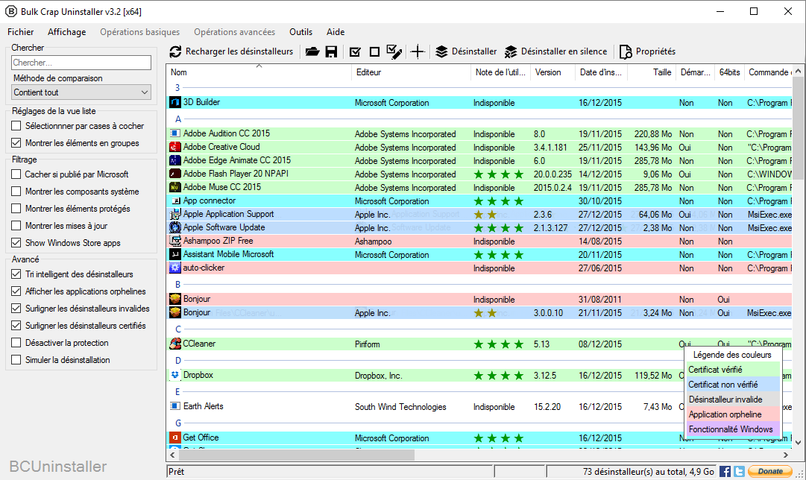
Task: Click the App connector icon
Action: 175,200
